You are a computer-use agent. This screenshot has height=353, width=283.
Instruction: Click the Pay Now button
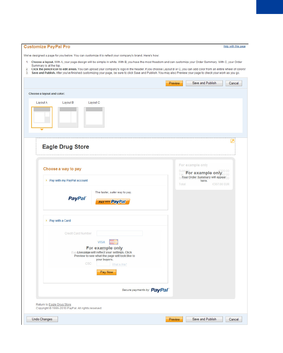106,272
